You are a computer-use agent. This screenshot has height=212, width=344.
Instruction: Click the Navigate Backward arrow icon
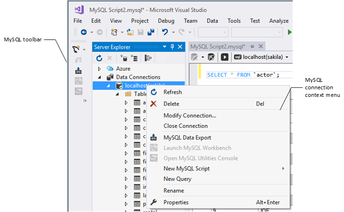click(x=84, y=32)
